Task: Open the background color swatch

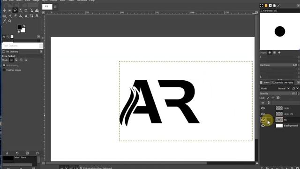Action: click(23, 30)
